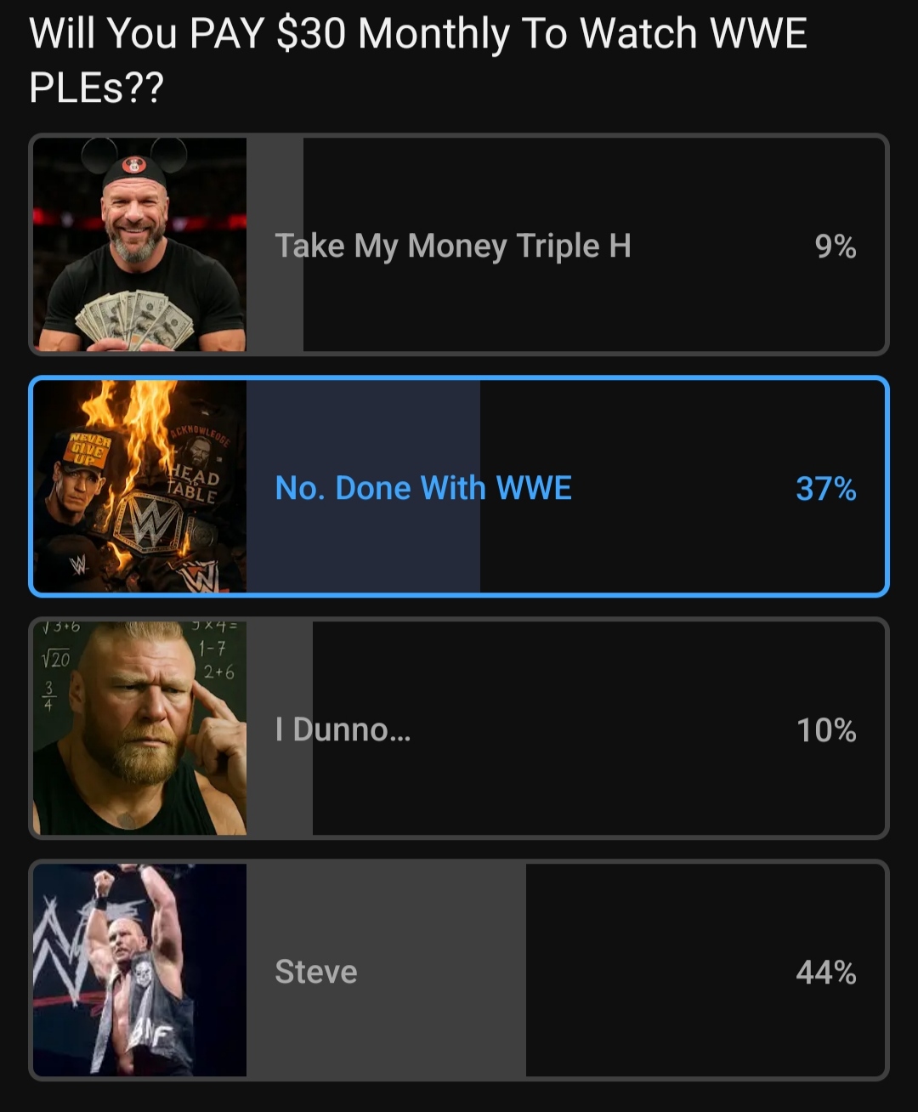Viewport: 918px width, 1112px height.
Task: Click the 'I Dunno...' label text
Action: 343,730
